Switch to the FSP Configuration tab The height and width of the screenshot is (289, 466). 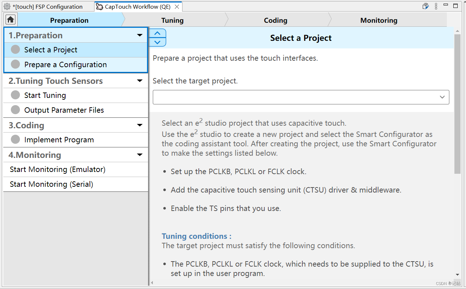pyautogui.click(x=47, y=7)
